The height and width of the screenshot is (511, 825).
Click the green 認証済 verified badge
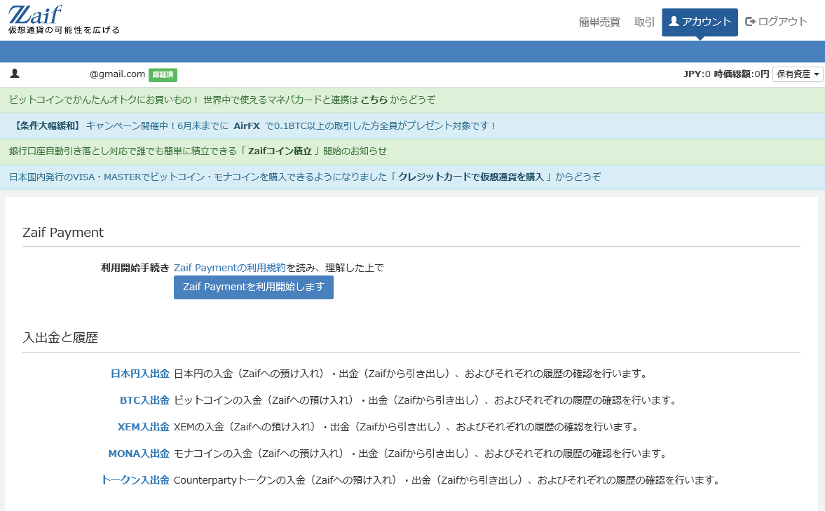(163, 74)
